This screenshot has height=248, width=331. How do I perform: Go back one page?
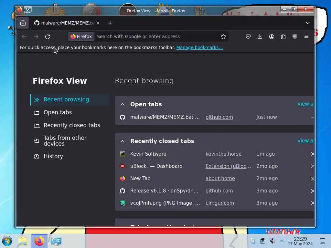[24, 37]
